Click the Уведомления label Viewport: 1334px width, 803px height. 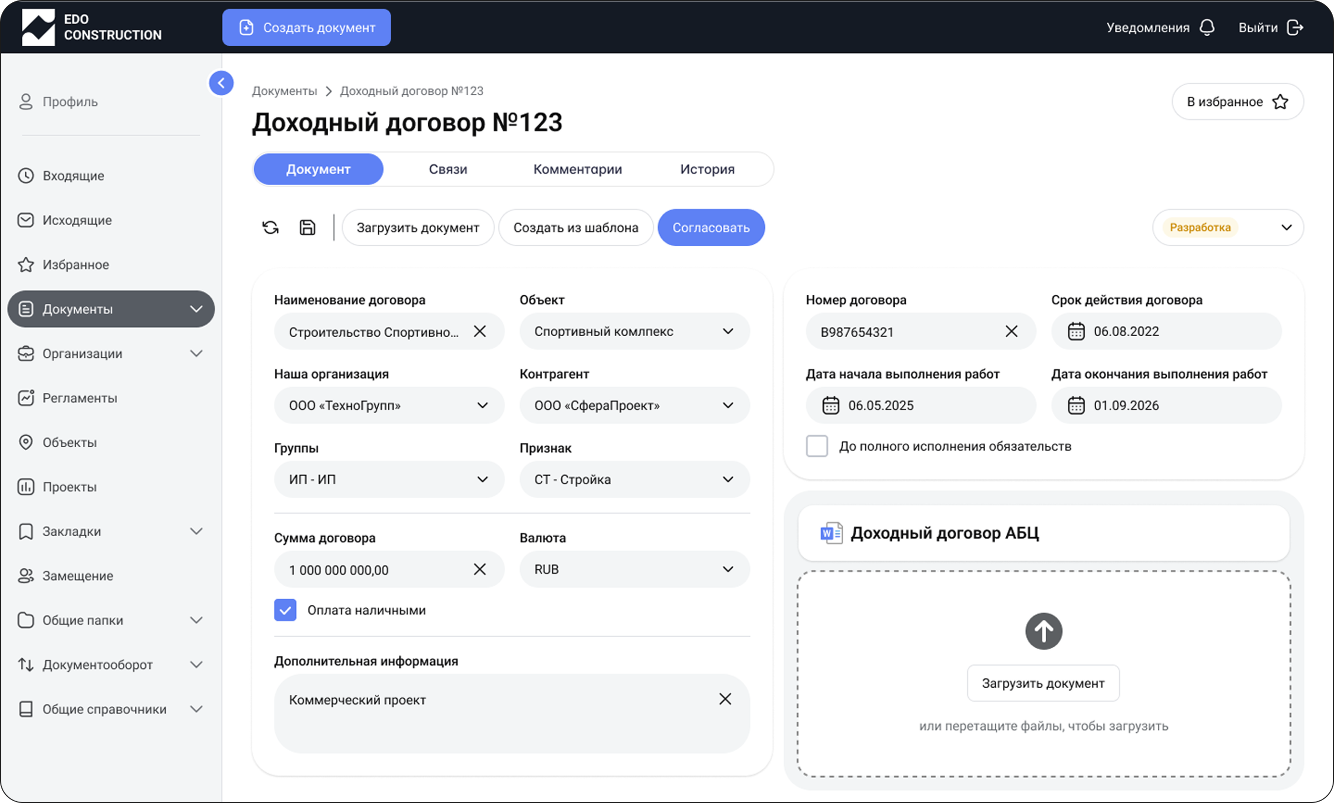pos(1148,28)
